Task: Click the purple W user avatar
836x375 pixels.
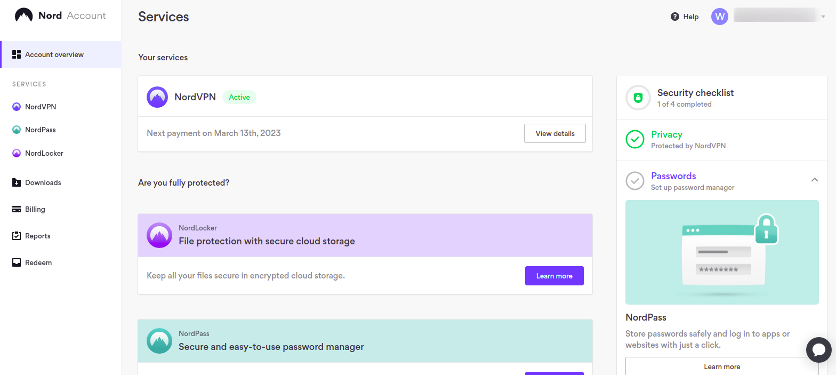Action: click(720, 17)
